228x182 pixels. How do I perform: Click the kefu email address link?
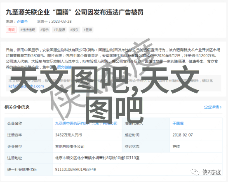[26, 86]
